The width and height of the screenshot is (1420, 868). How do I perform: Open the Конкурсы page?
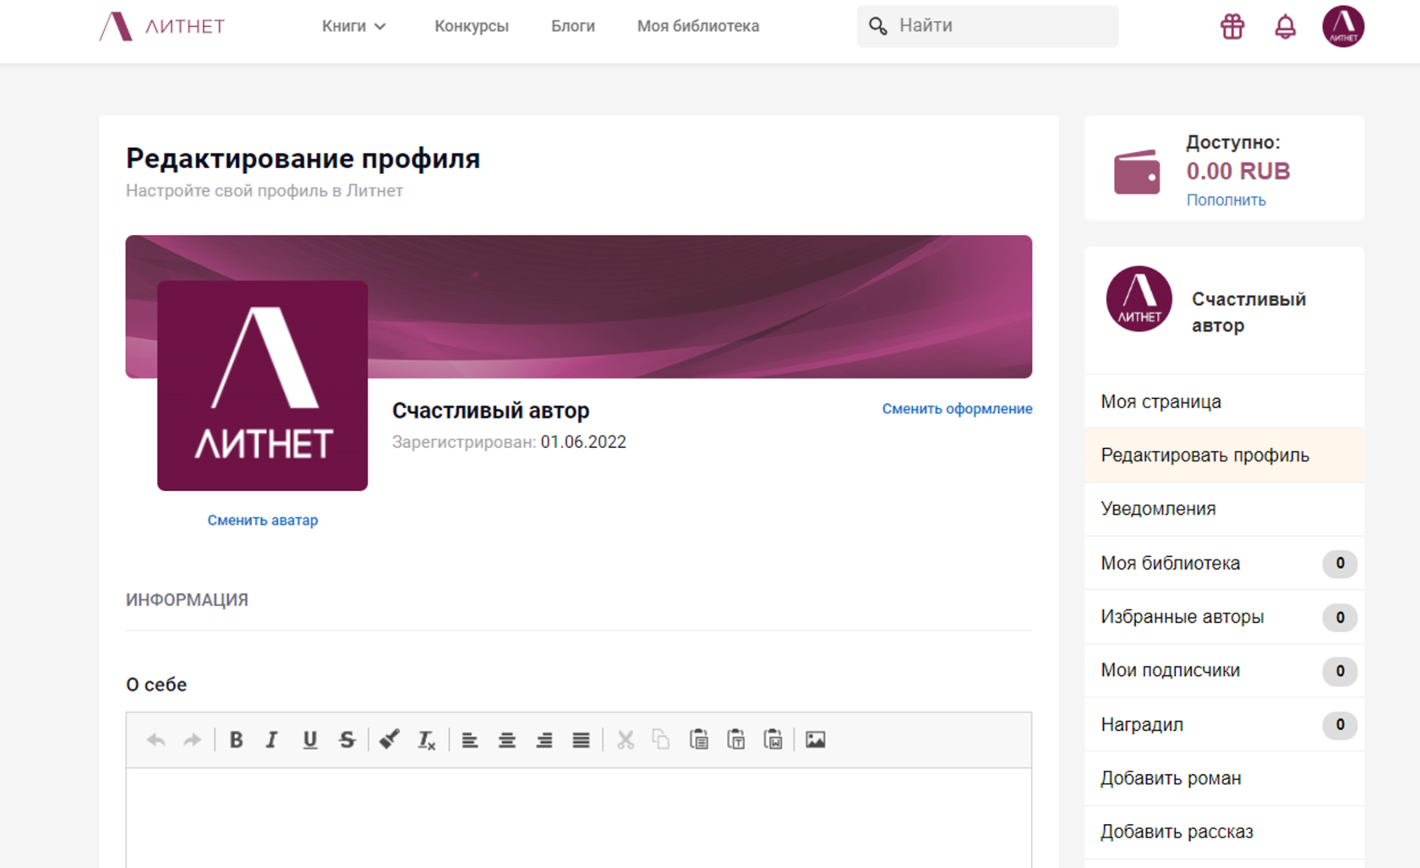pos(472,26)
